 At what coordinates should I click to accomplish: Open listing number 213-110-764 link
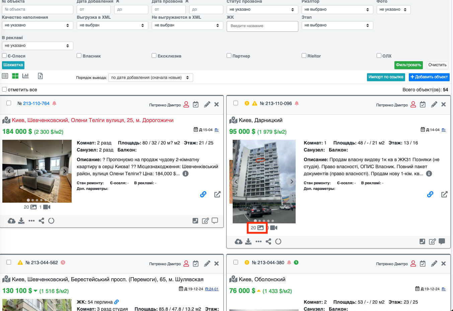coord(36,104)
